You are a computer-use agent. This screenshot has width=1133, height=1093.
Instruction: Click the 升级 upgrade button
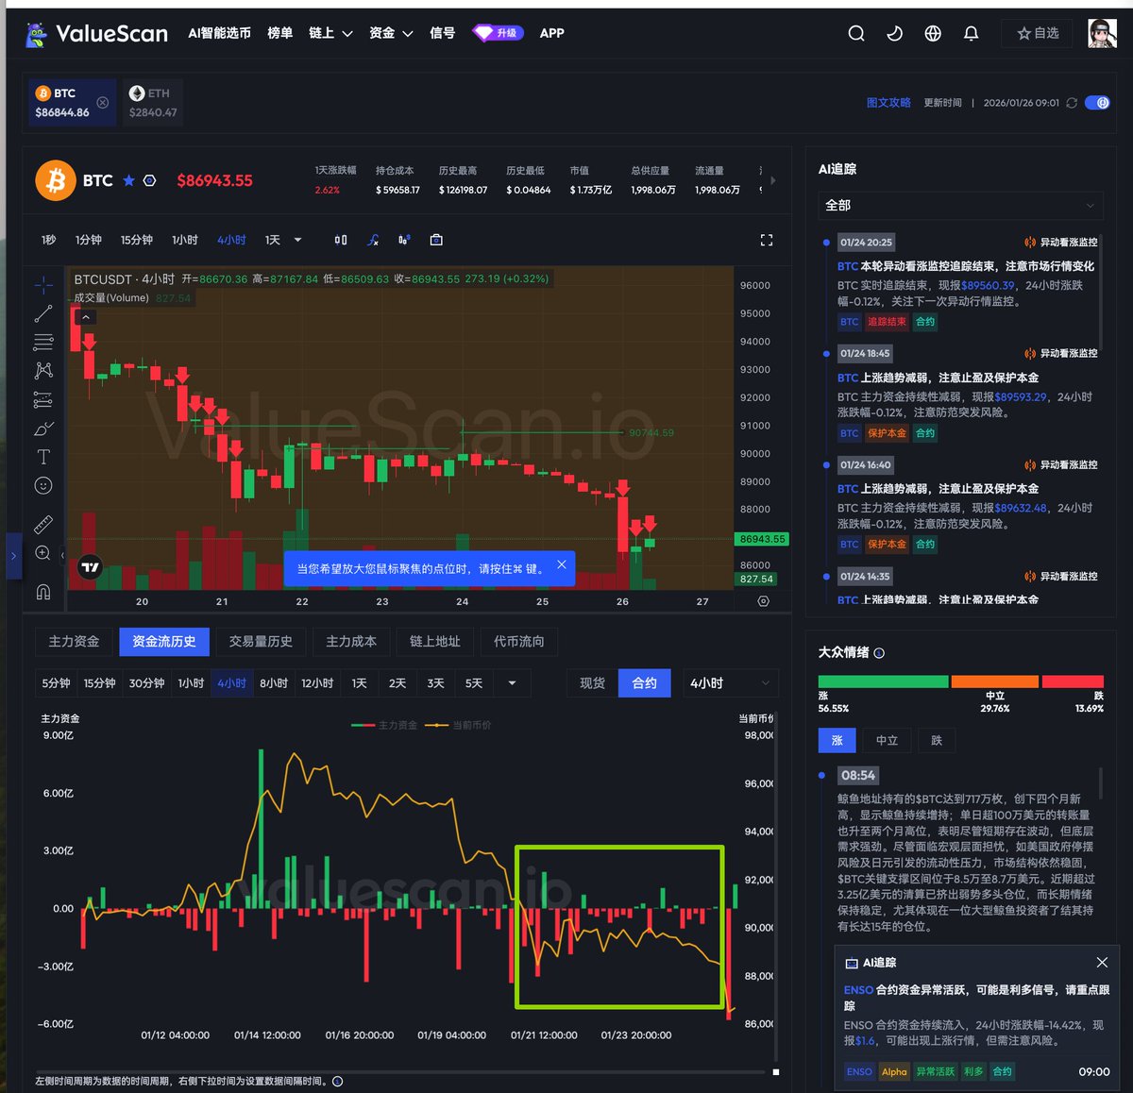[498, 33]
